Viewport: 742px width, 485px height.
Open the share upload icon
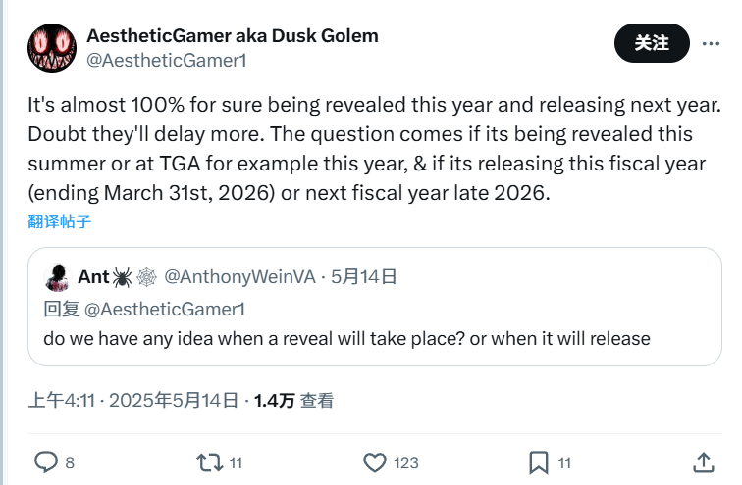[704, 462]
